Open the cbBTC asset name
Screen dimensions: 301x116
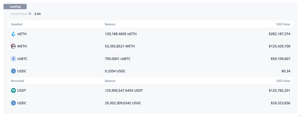click(23, 59)
